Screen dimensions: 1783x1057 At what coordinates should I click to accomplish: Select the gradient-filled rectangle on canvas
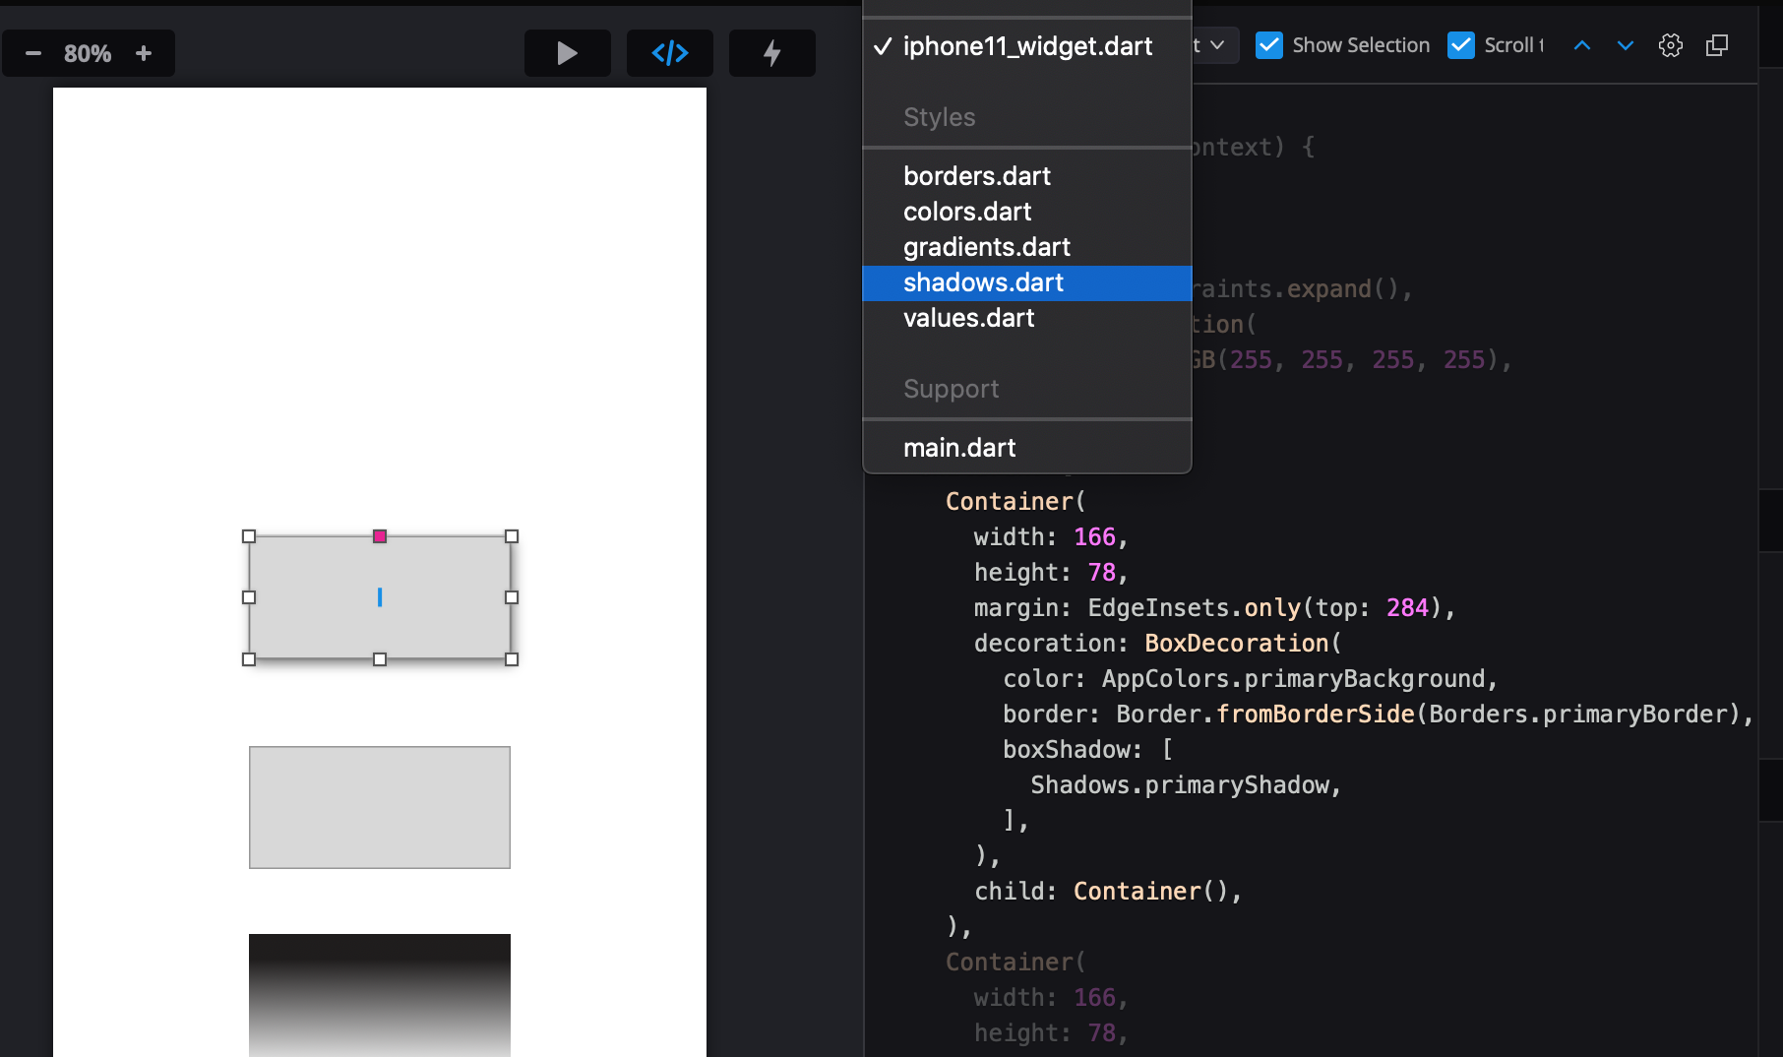pyautogui.click(x=380, y=994)
